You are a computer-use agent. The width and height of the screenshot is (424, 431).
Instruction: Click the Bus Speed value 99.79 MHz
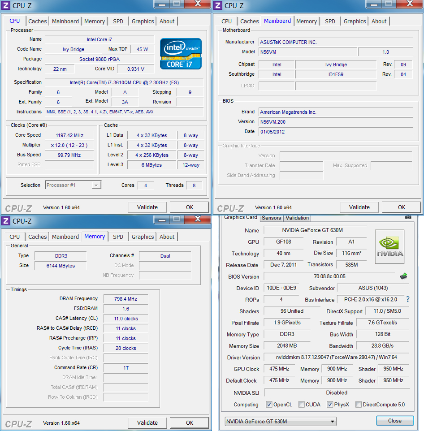pyautogui.click(x=69, y=155)
